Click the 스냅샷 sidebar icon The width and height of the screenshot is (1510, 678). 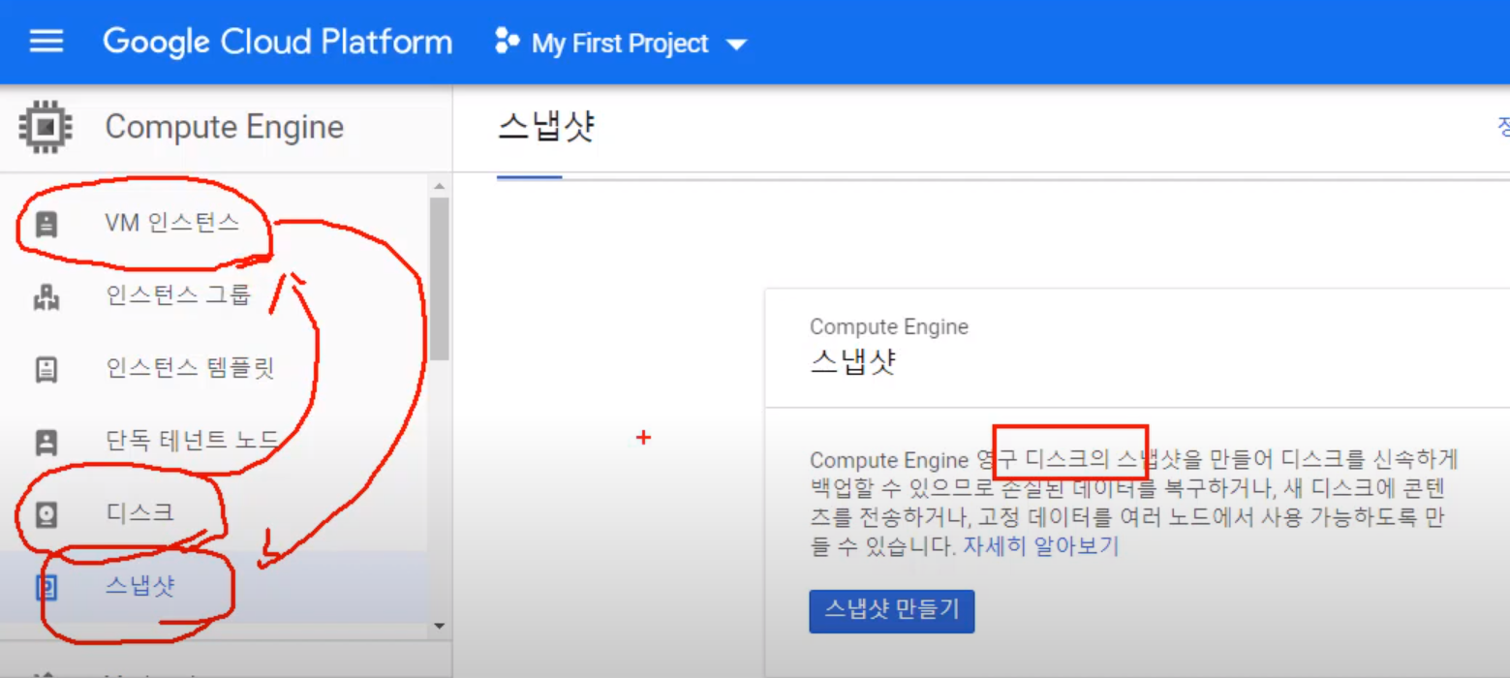point(46,587)
